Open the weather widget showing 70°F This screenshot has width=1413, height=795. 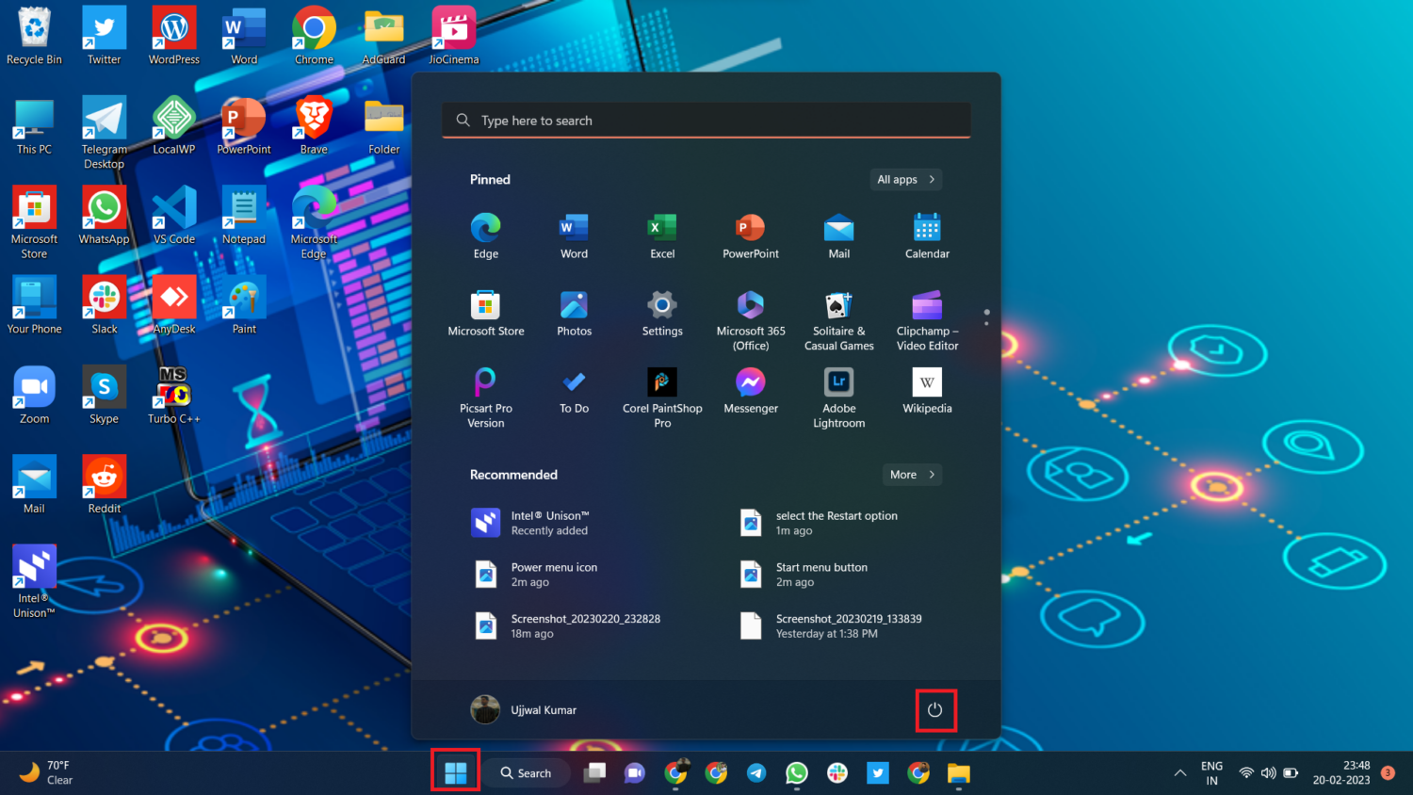[47, 772]
